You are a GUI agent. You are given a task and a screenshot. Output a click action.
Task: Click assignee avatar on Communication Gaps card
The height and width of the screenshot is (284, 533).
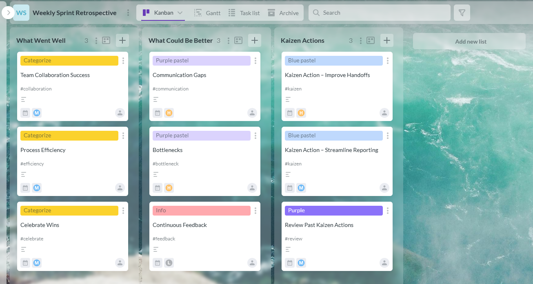[x=252, y=113]
